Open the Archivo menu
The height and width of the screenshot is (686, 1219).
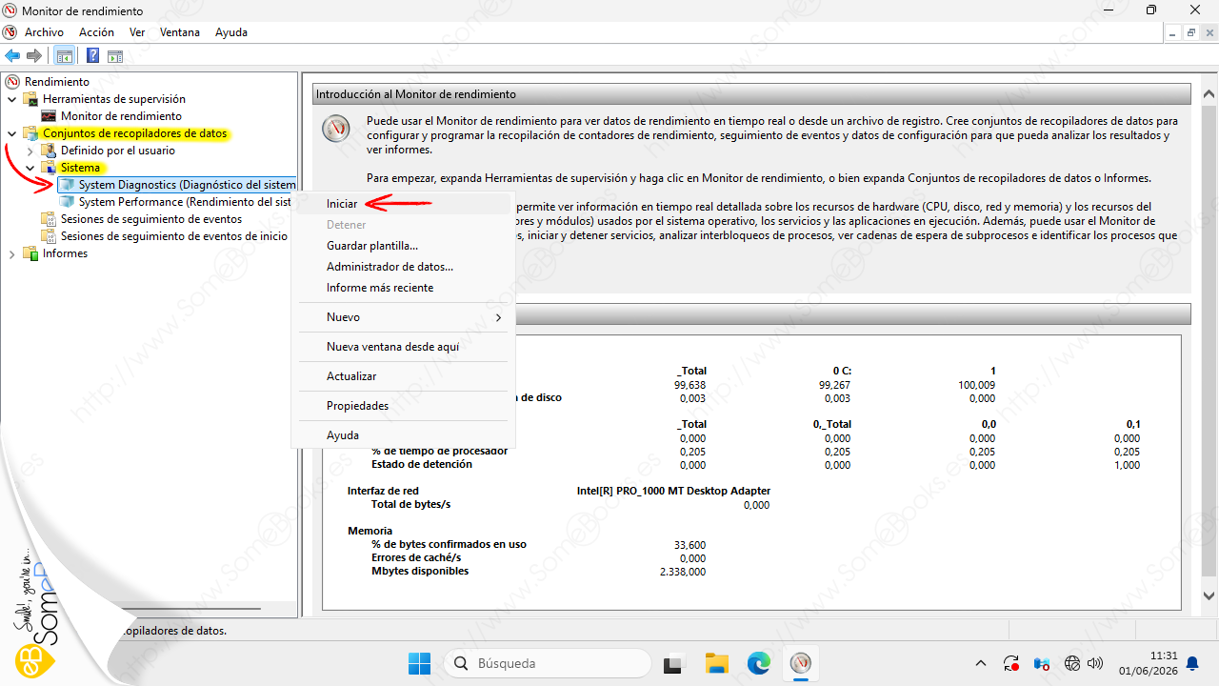click(44, 31)
